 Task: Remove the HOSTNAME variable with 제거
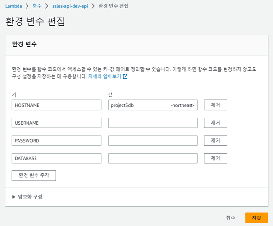[x=216, y=105]
